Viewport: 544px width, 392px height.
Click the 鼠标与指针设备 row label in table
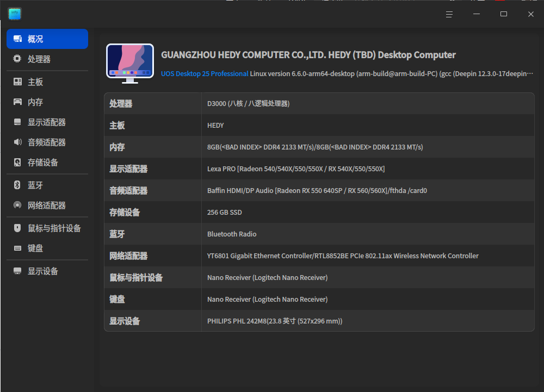(x=136, y=278)
